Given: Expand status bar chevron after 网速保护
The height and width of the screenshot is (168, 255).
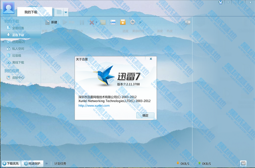Looking at the screenshot, I should (47, 163).
